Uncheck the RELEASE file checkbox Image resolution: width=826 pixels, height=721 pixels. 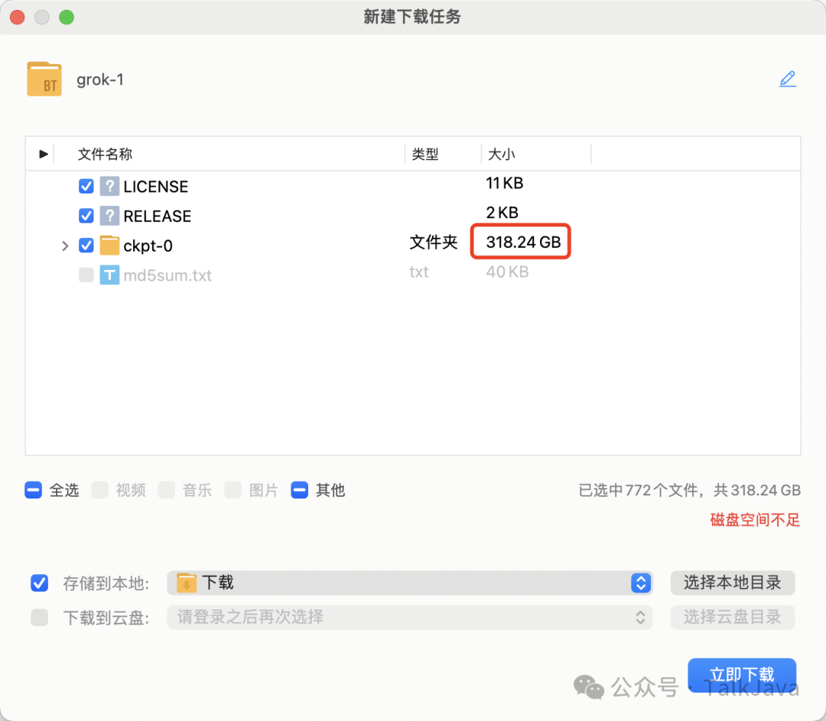(86, 216)
